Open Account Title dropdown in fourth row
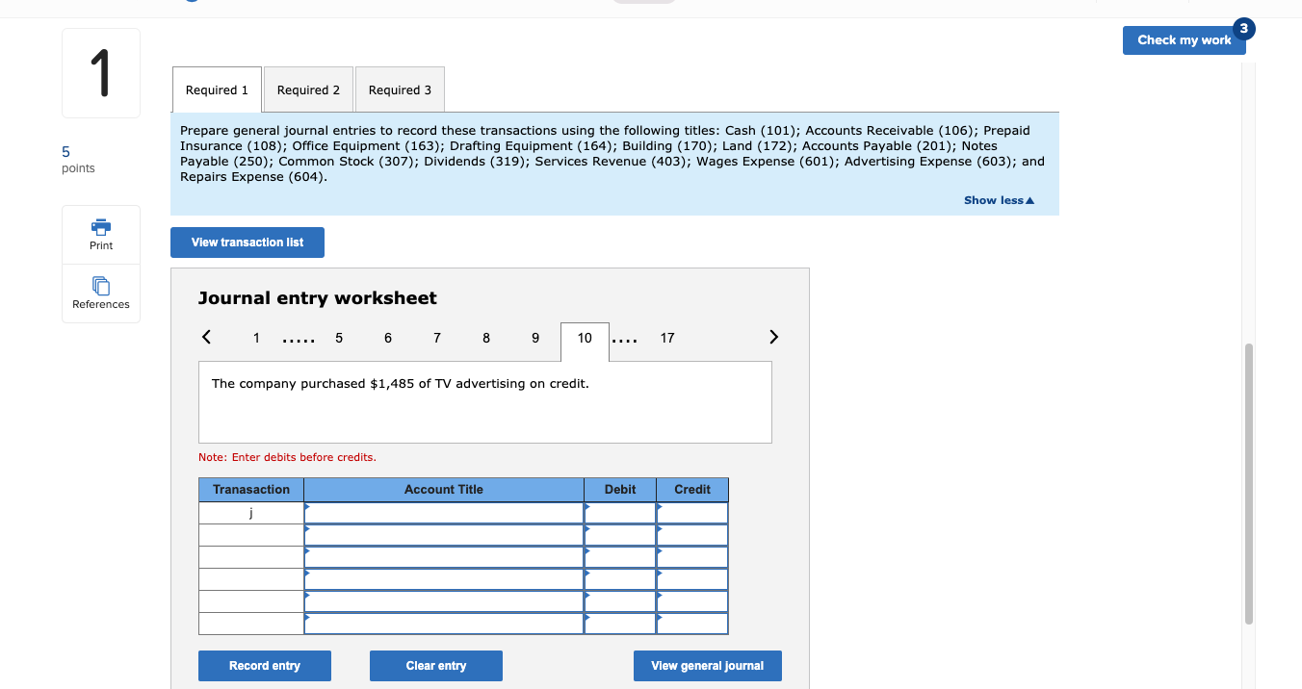This screenshot has height=689, width=1302. tap(444, 579)
